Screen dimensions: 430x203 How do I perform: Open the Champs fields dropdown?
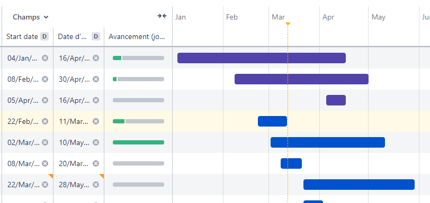[30, 17]
